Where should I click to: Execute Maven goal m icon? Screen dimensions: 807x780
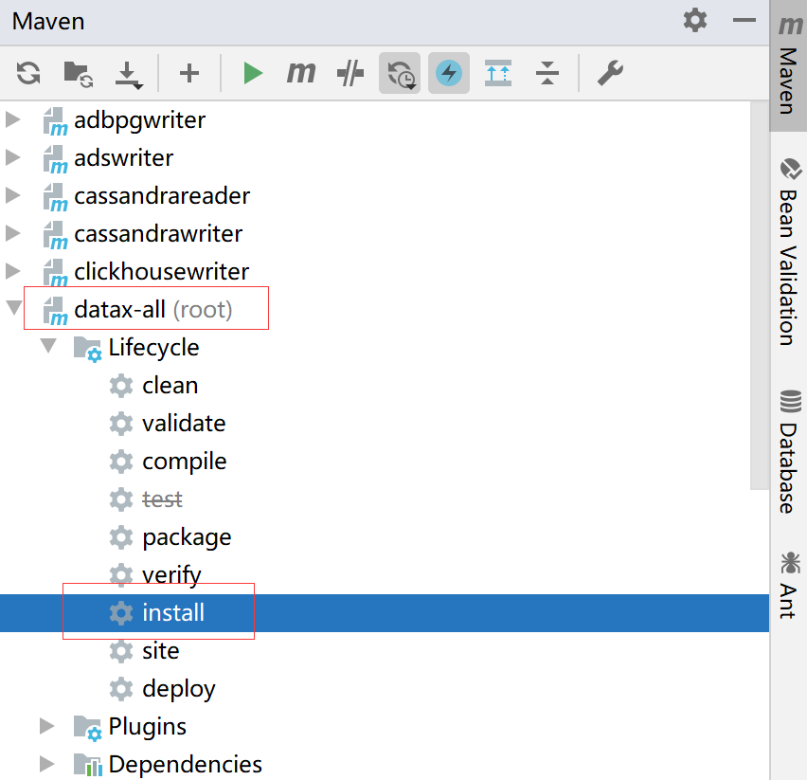(x=301, y=73)
